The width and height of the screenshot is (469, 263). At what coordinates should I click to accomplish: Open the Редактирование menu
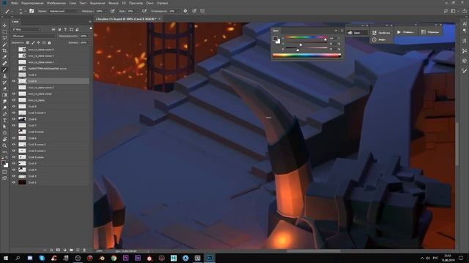pyautogui.click(x=32, y=3)
